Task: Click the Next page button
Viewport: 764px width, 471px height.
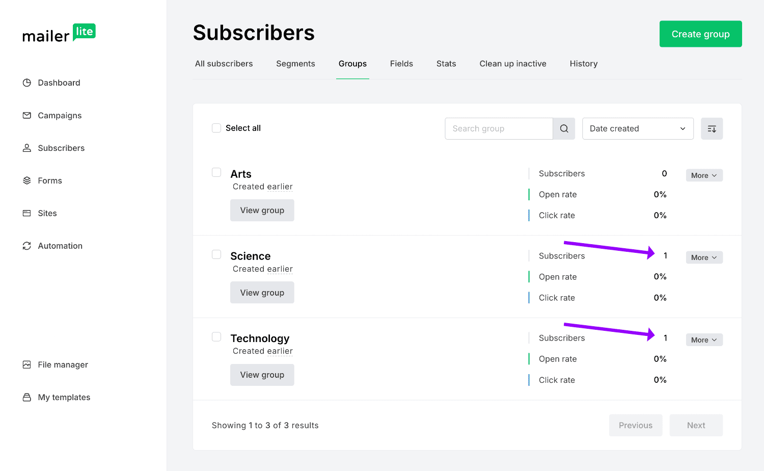Action: tap(696, 425)
